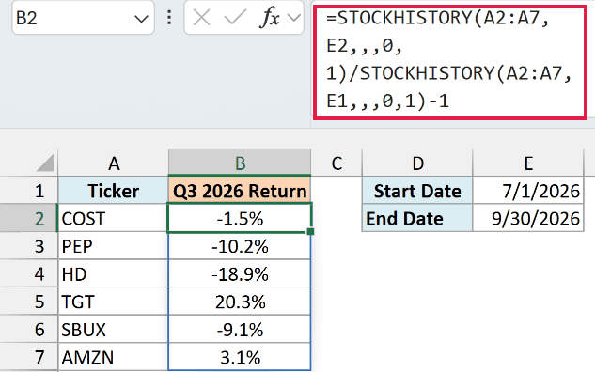Click the -9.1% return cell

point(240,329)
